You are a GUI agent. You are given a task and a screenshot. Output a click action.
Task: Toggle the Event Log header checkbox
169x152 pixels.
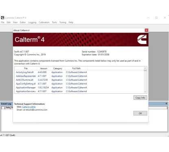pyautogui.click(x=3, y=108)
